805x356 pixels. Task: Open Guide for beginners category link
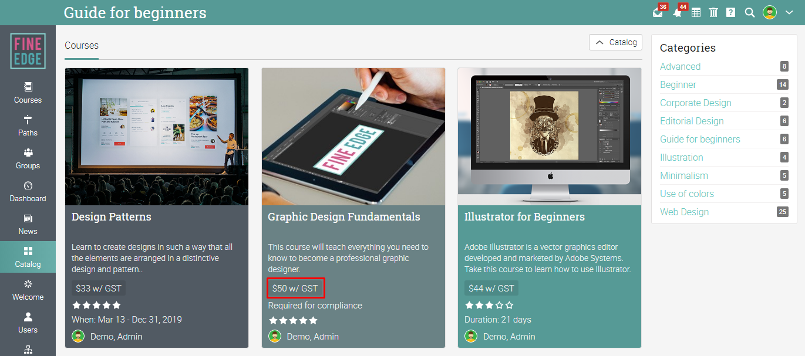[700, 139]
